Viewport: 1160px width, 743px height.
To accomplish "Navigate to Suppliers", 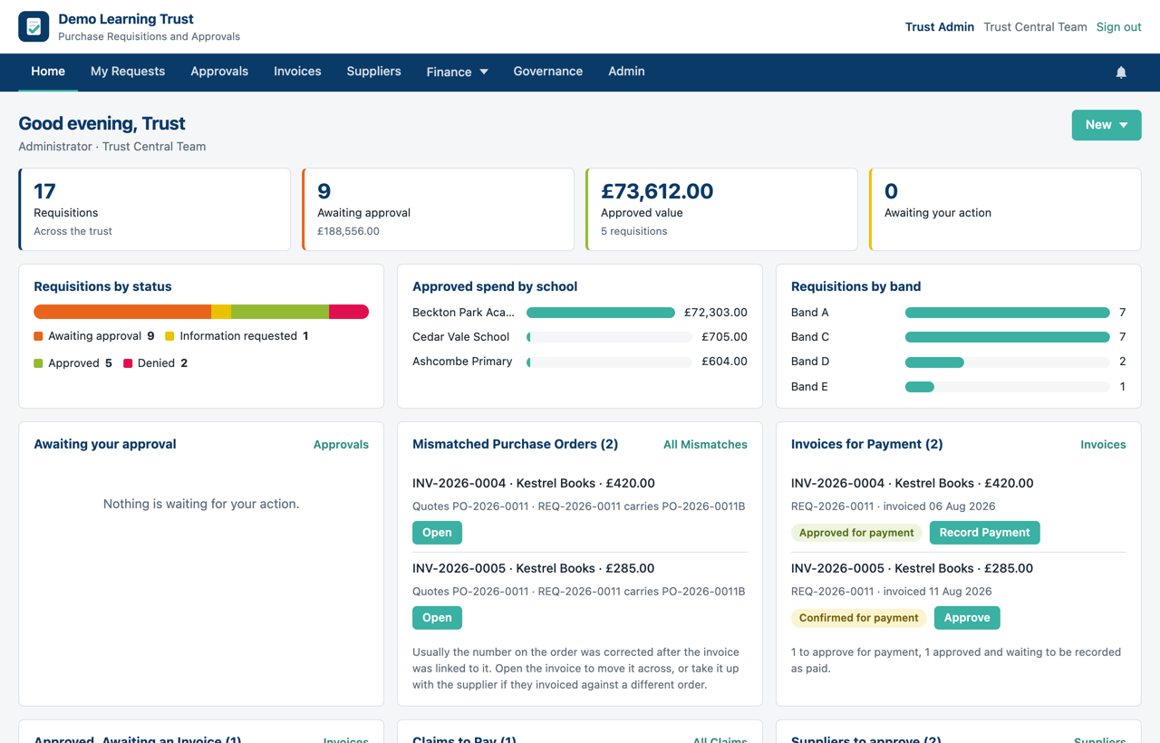I will click(x=373, y=72).
